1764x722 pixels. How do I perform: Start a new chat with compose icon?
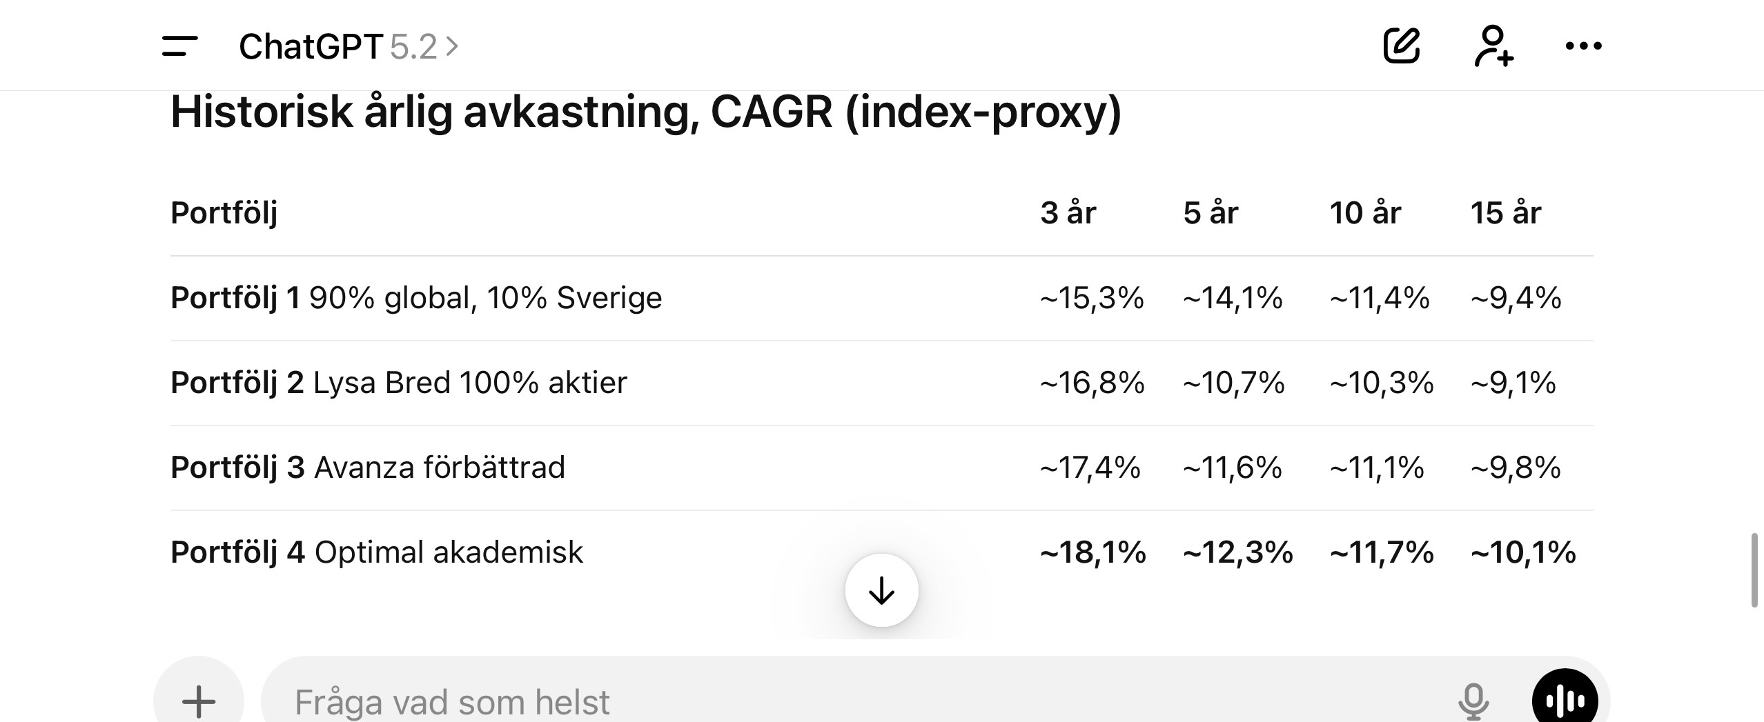pos(1401,46)
